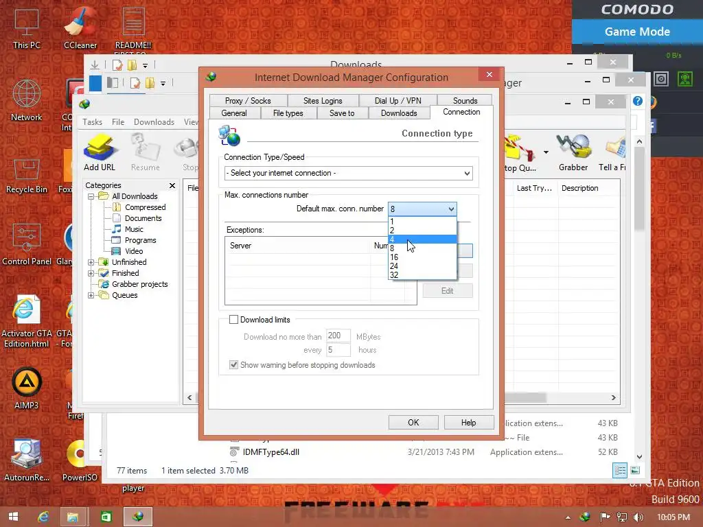Select the Compressed category
The width and height of the screenshot is (703, 527).
pos(146,207)
